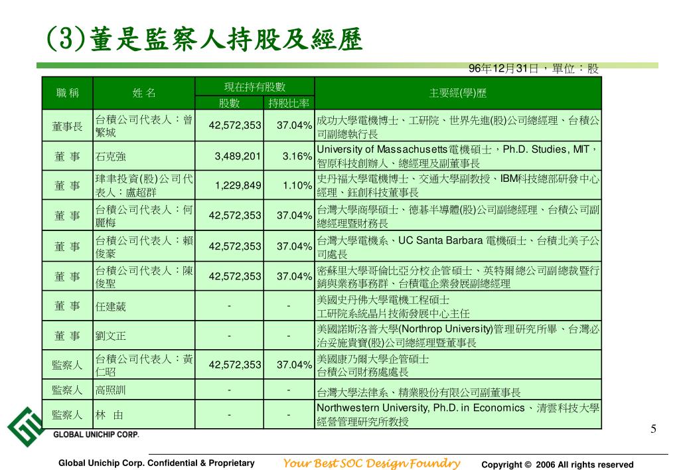Select name cell 盧超群 representative

pos(144,185)
